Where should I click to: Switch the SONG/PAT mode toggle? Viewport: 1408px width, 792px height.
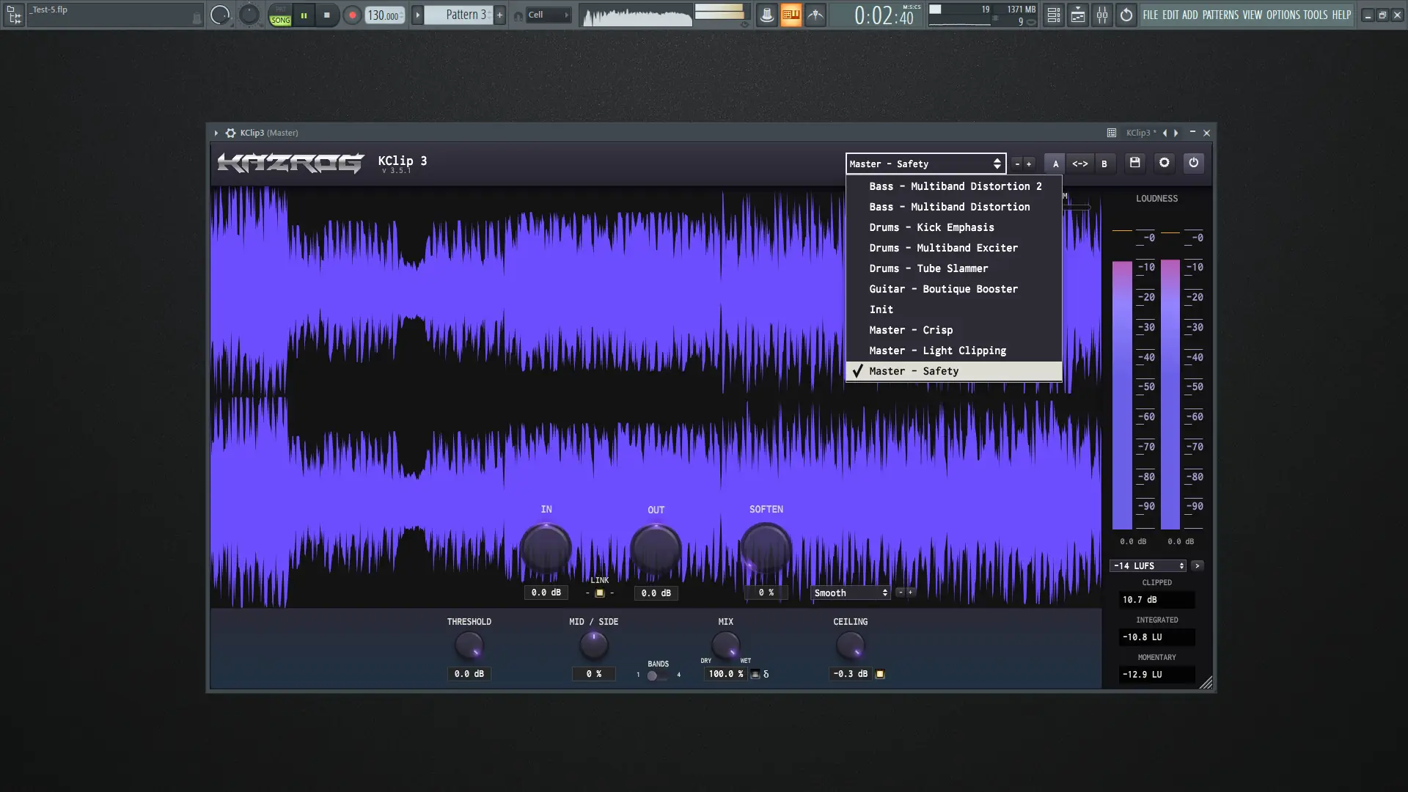tap(280, 15)
